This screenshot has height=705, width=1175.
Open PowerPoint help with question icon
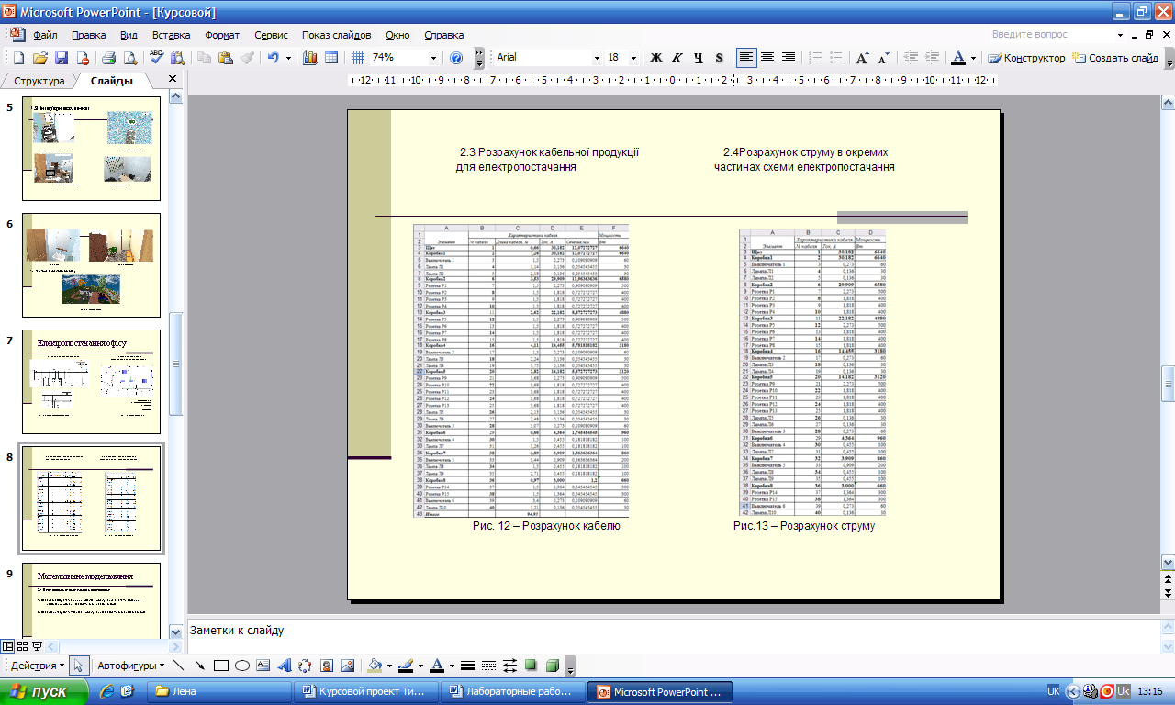click(456, 58)
